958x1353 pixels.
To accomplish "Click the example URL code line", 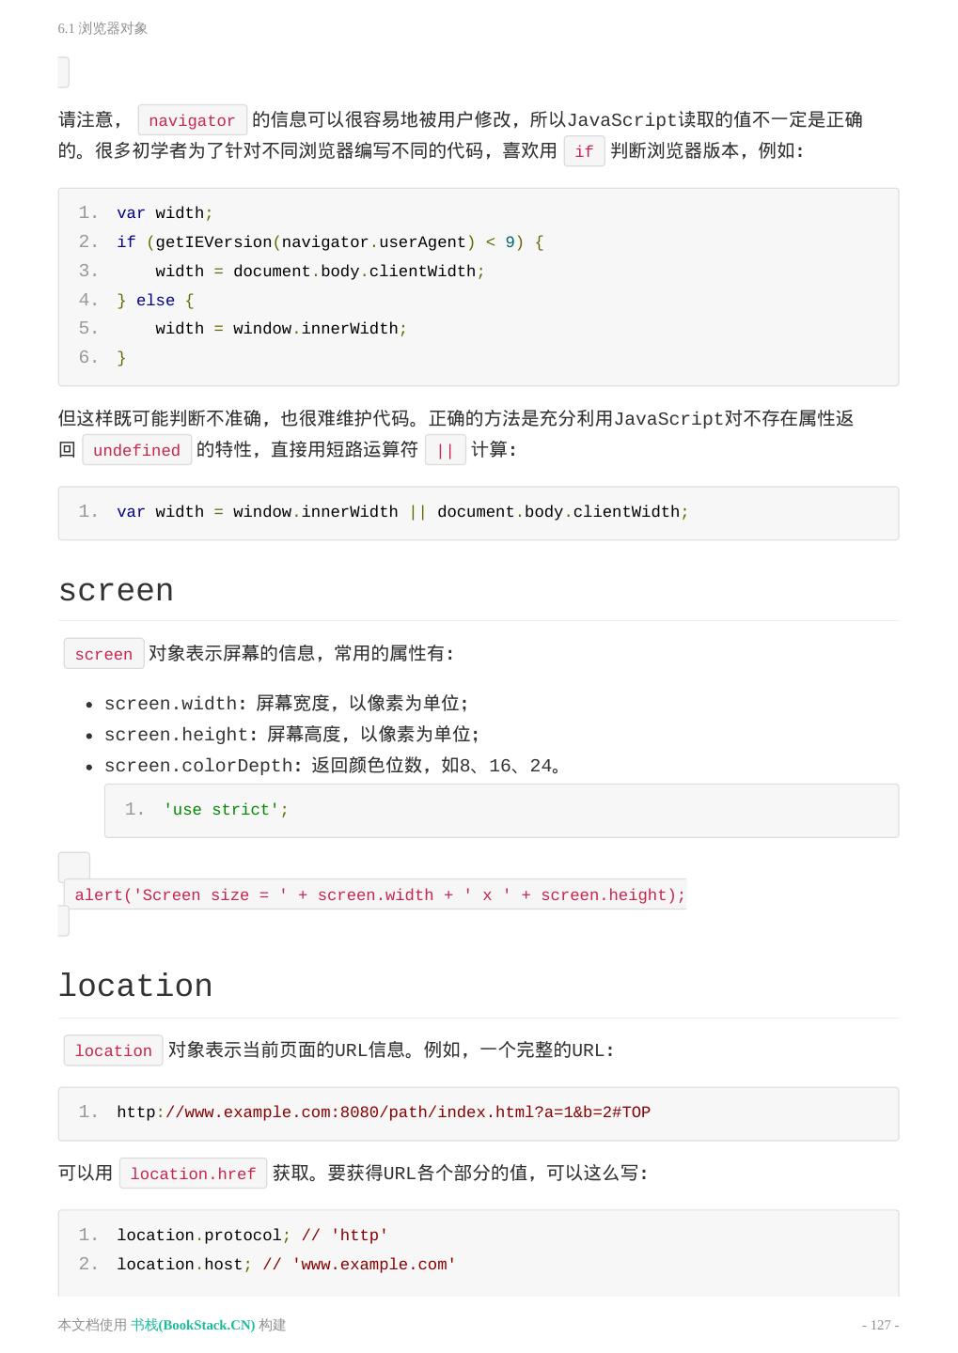I will [x=384, y=1112].
